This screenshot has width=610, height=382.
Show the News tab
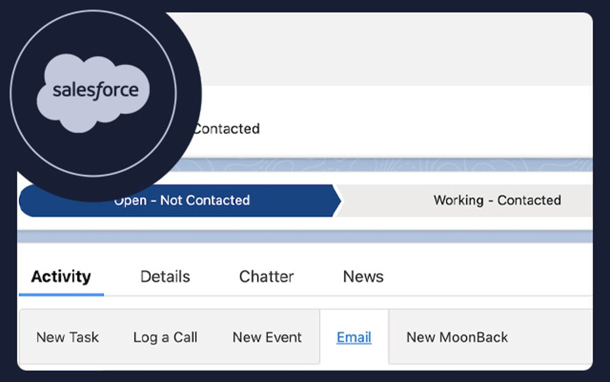coord(363,277)
